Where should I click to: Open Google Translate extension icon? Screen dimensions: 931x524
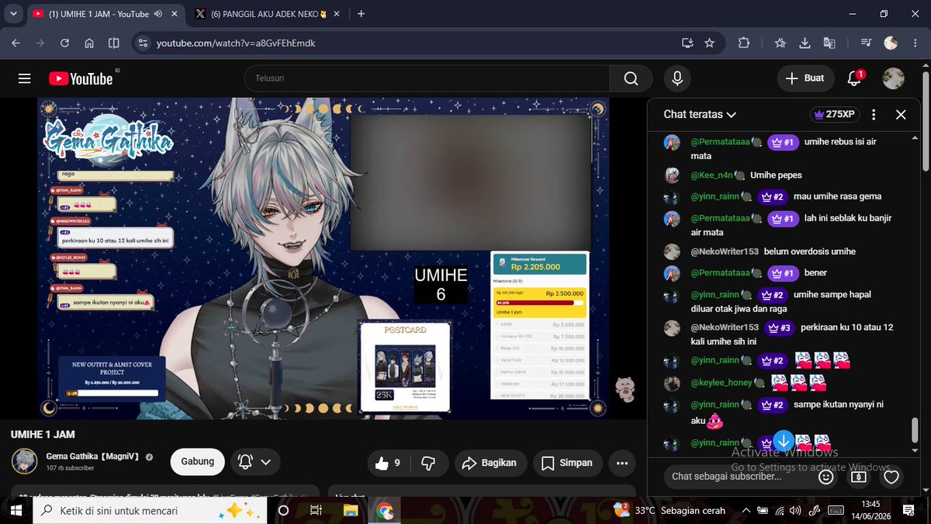pos(829,43)
